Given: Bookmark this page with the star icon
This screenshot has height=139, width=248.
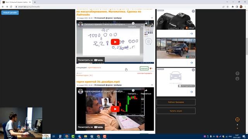Looking at the screenshot, I should click(227, 7).
